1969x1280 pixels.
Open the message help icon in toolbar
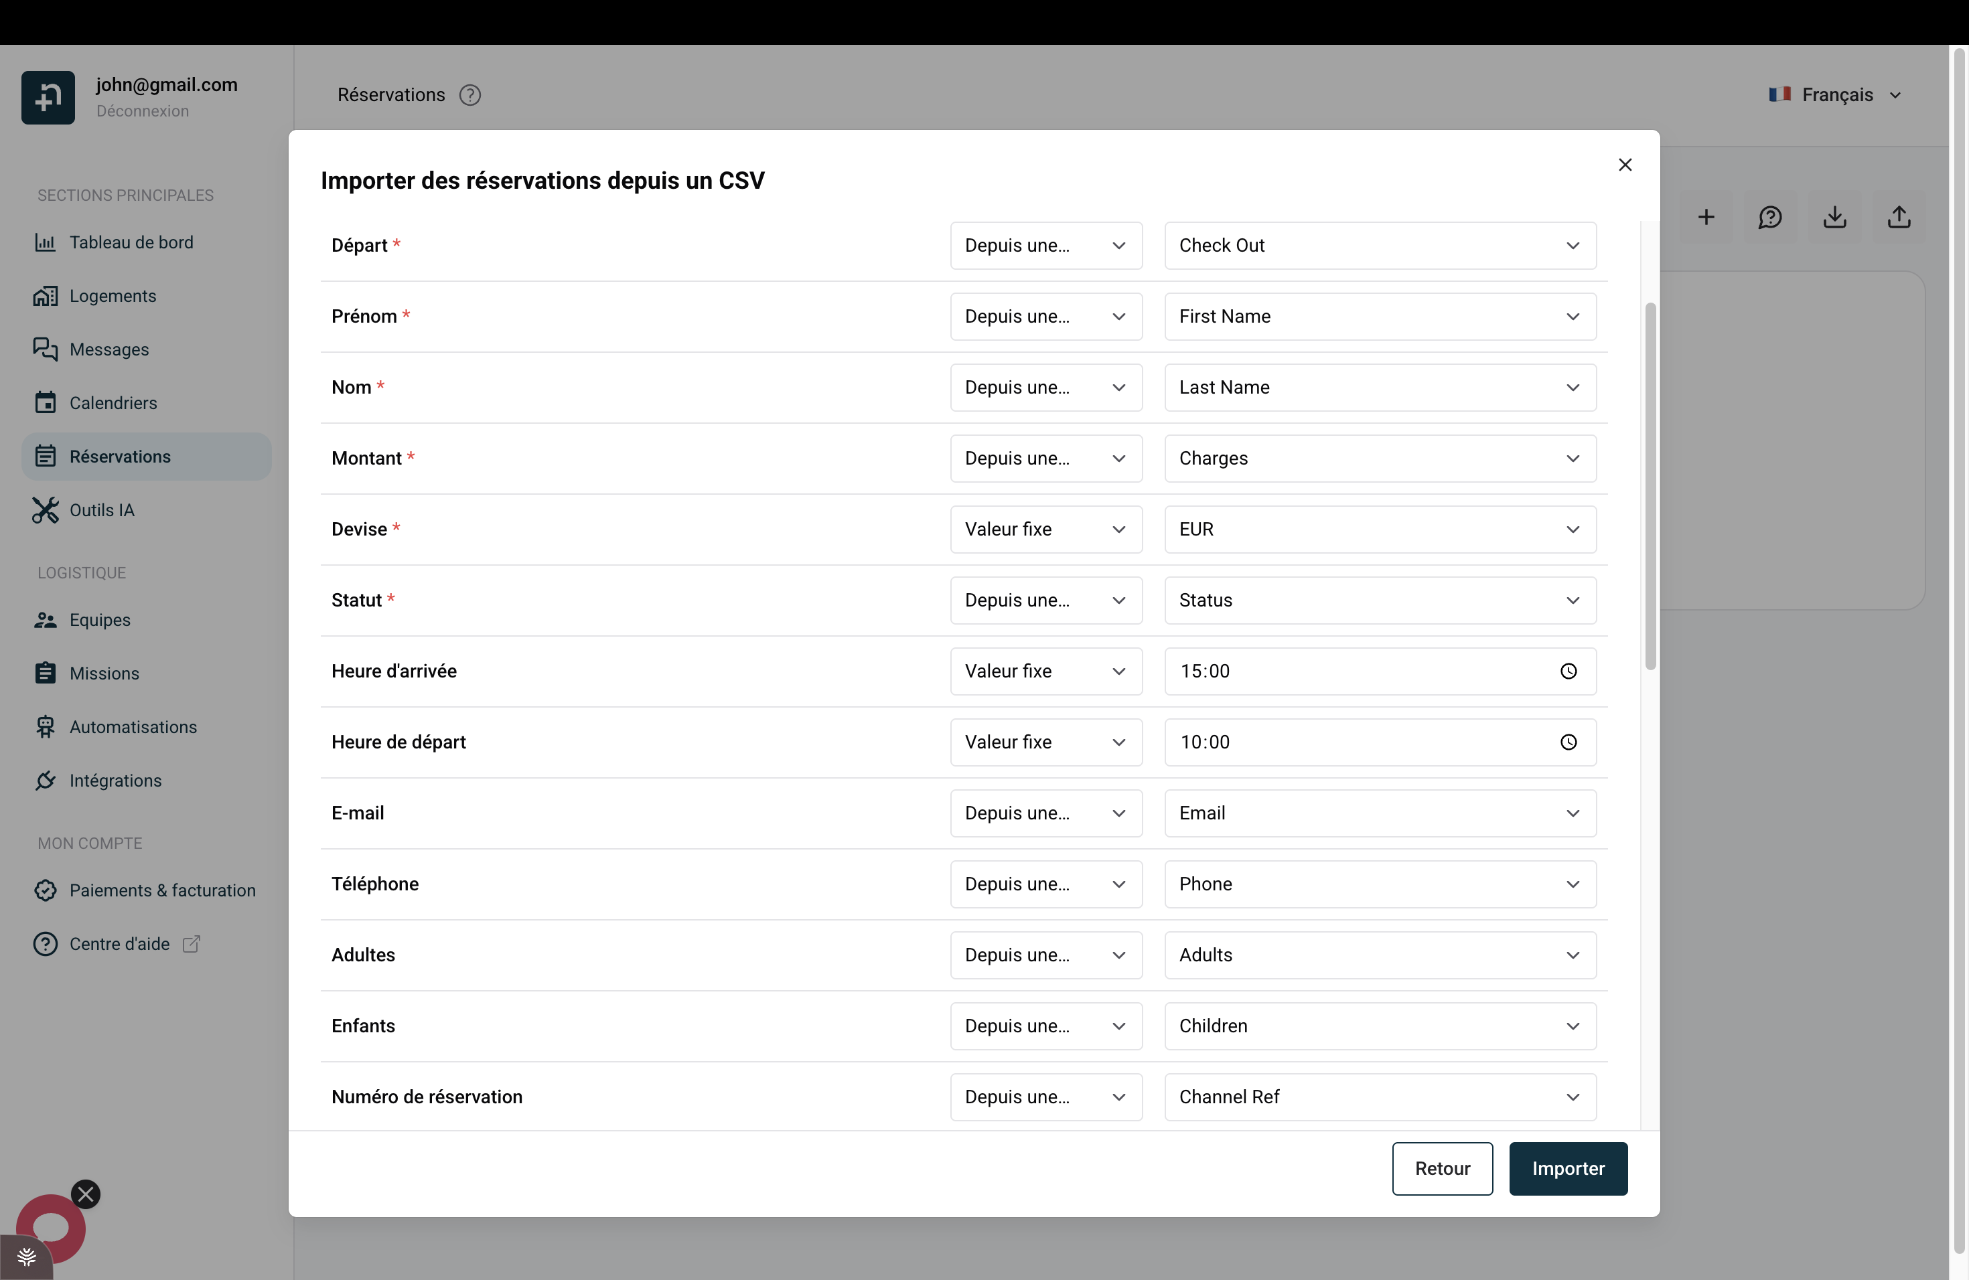[x=1771, y=218]
